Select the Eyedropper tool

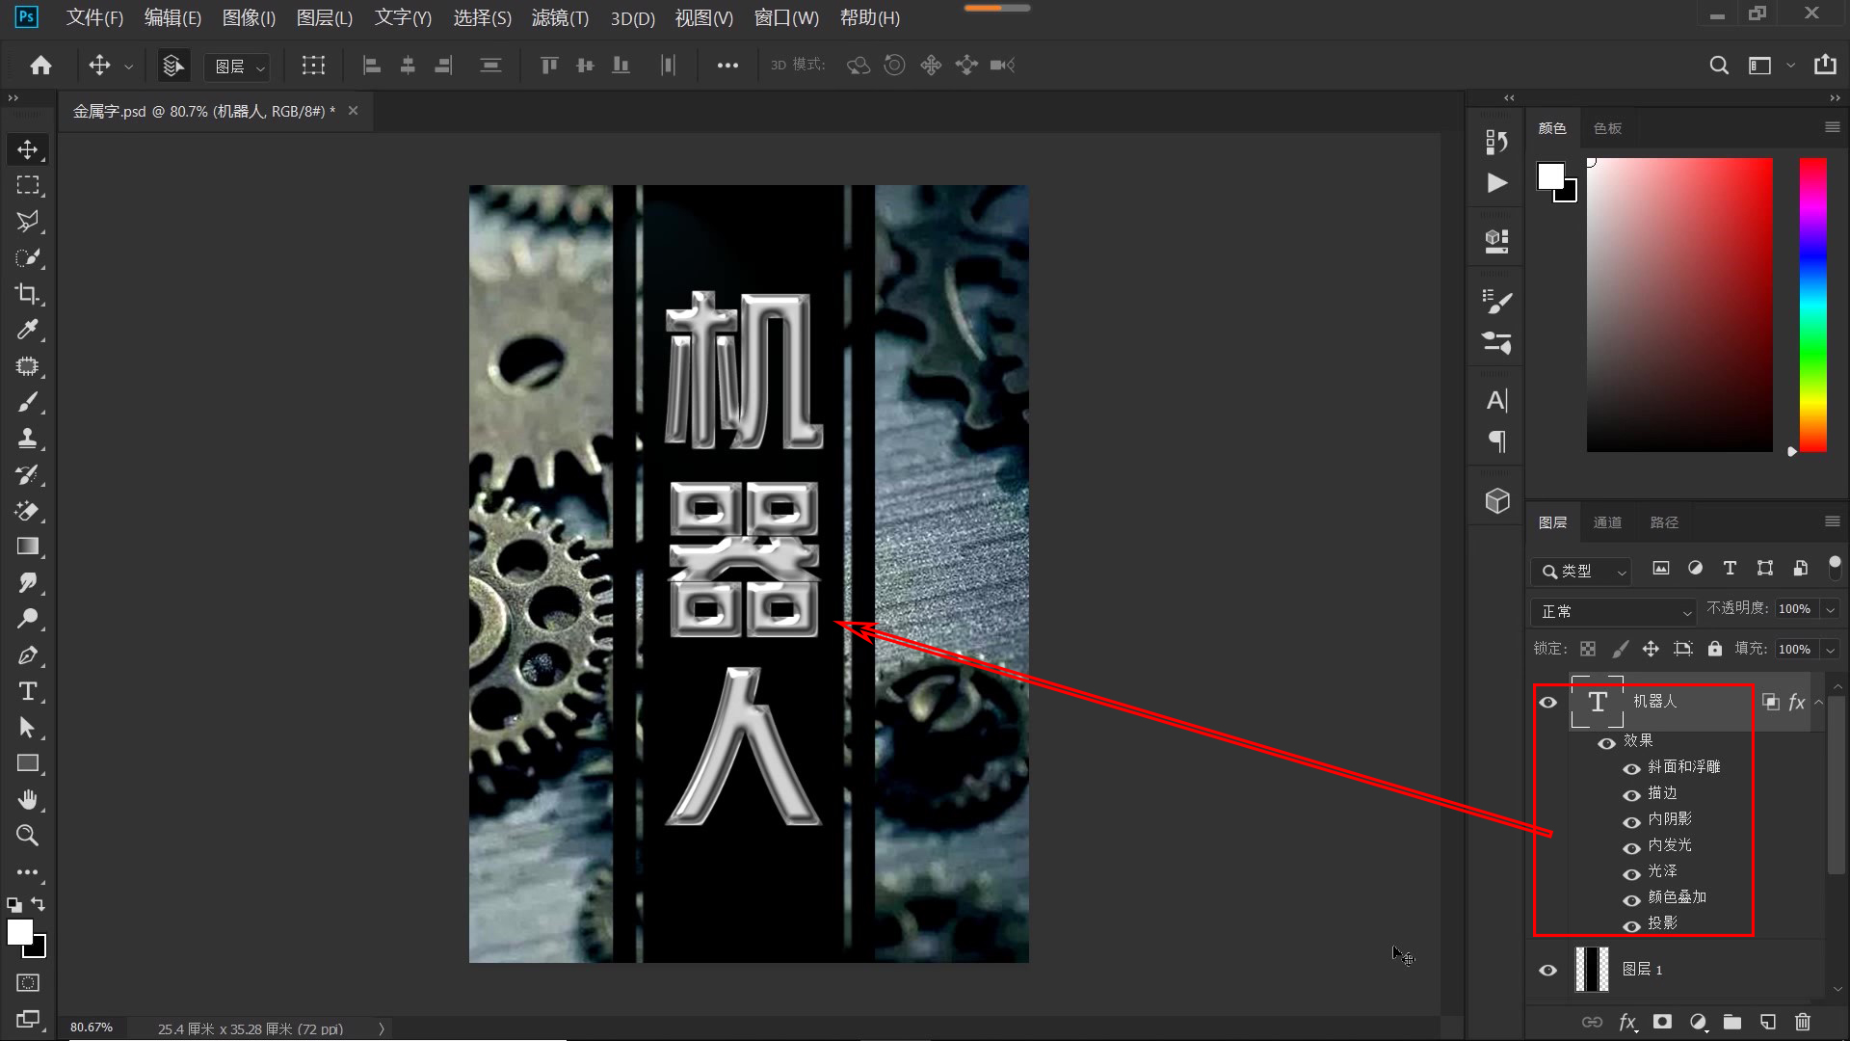click(x=28, y=331)
